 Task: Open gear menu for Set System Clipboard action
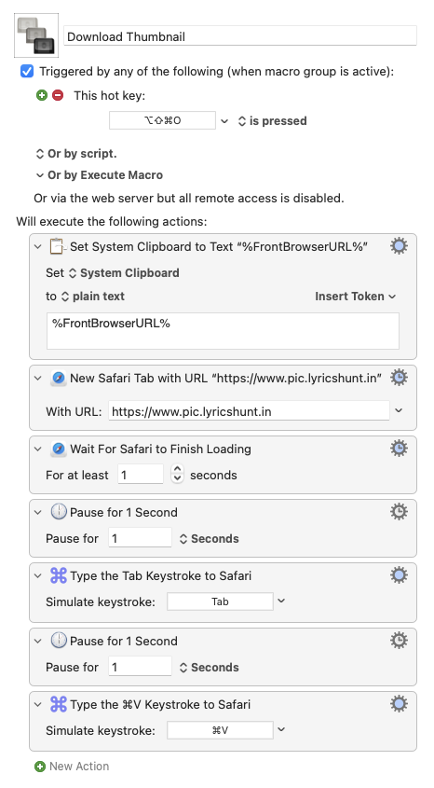tap(399, 246)
